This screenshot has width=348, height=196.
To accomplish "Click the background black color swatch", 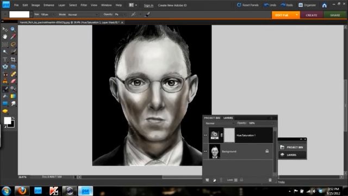I will pyautogui.click(x=11, y=125).
